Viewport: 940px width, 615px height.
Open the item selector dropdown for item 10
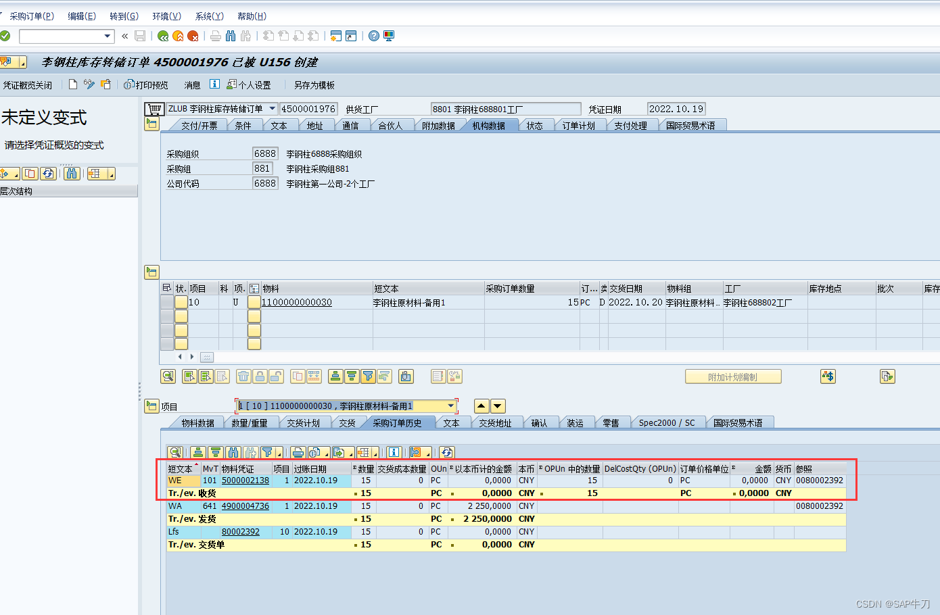click(451, 405)
